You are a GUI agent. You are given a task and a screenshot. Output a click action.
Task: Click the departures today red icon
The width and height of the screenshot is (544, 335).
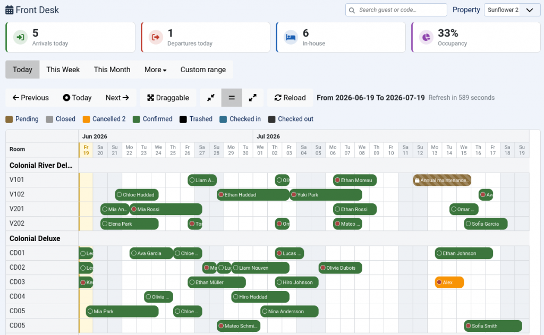pyautogui.click(x=156, y=37)
